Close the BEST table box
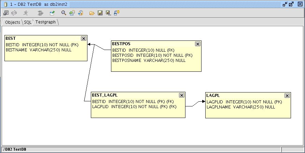The image size is (305, 153). click(x=84, y=38)
